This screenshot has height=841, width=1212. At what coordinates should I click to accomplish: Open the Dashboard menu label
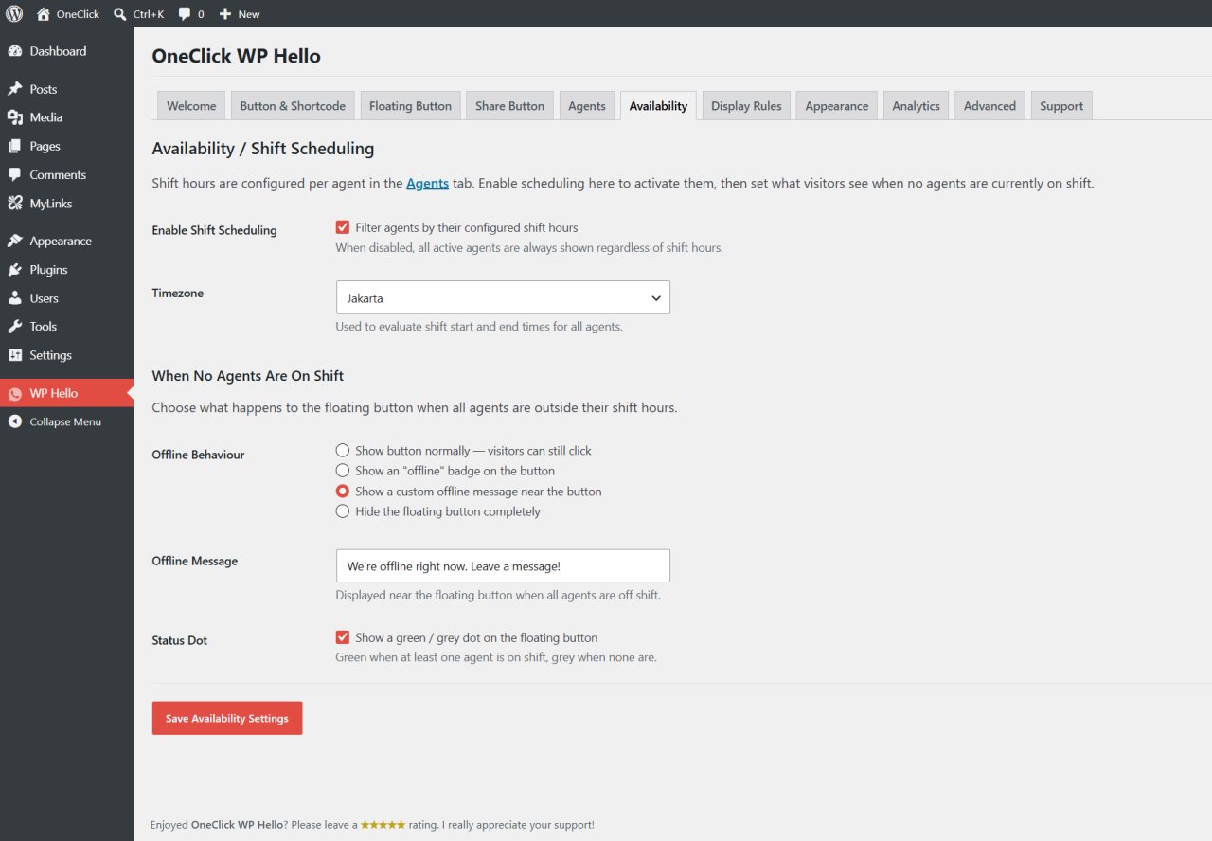coord(58,51)
